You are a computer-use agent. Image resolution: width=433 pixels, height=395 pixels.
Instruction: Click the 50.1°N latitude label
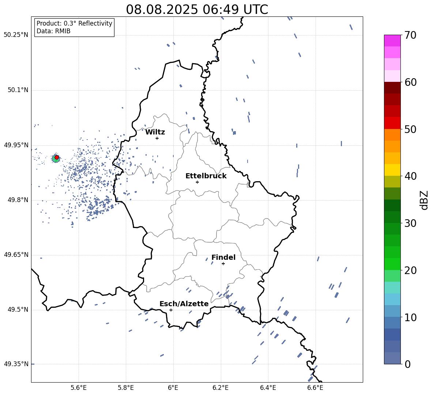[18, 90]
